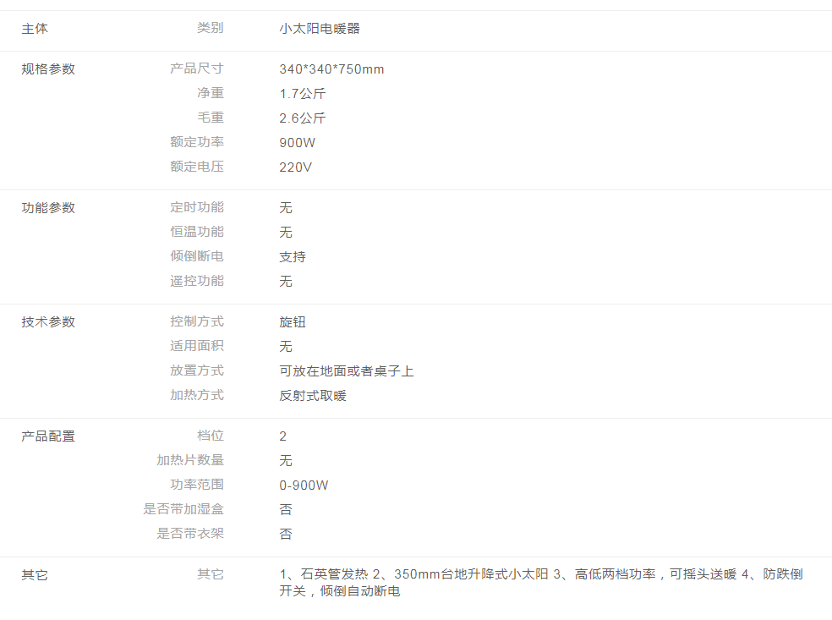Select the 功能参数 section header

tap(47, 206)
